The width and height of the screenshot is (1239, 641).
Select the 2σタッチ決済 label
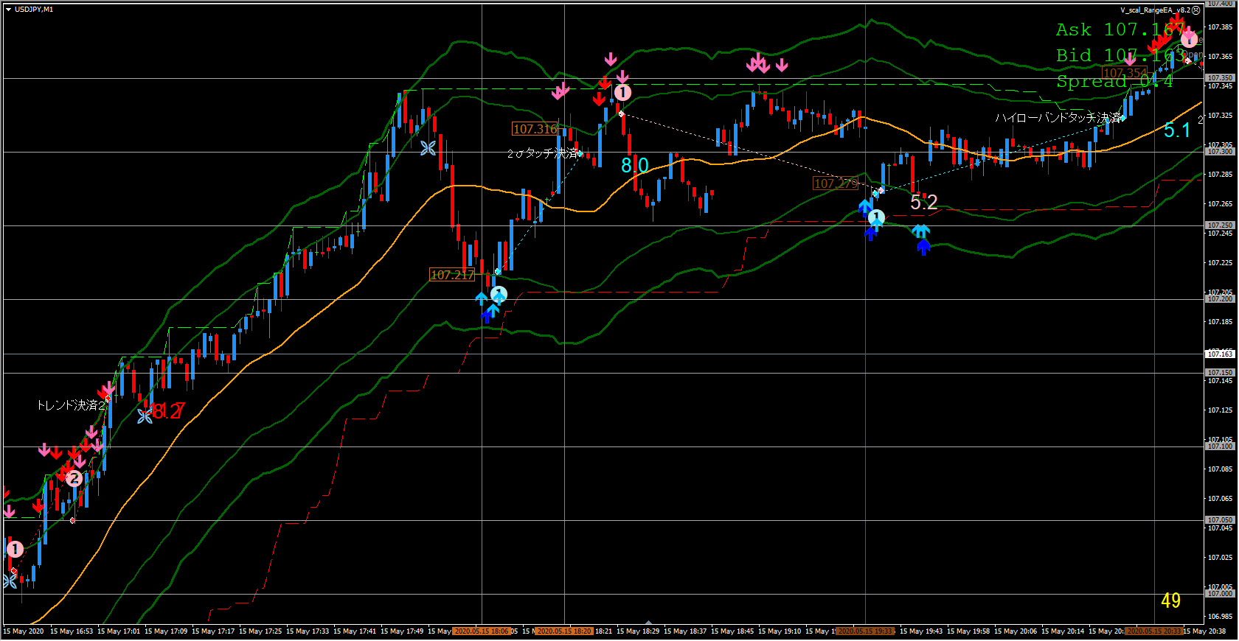[x=544, y=153]
